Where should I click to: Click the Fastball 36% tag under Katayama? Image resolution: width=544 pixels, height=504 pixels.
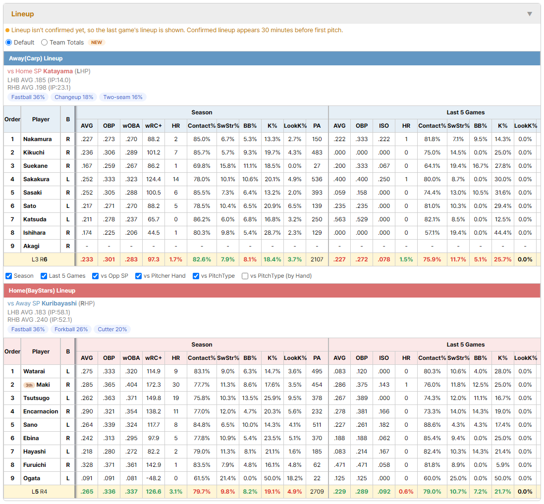28,97
